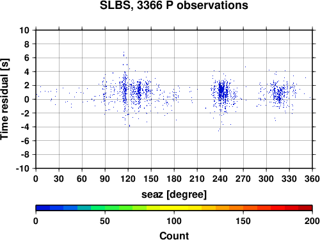Viewport: 320px width, 240px height.
Task: Click the y-axis tick label 10
Action: (x=24, y=30)
